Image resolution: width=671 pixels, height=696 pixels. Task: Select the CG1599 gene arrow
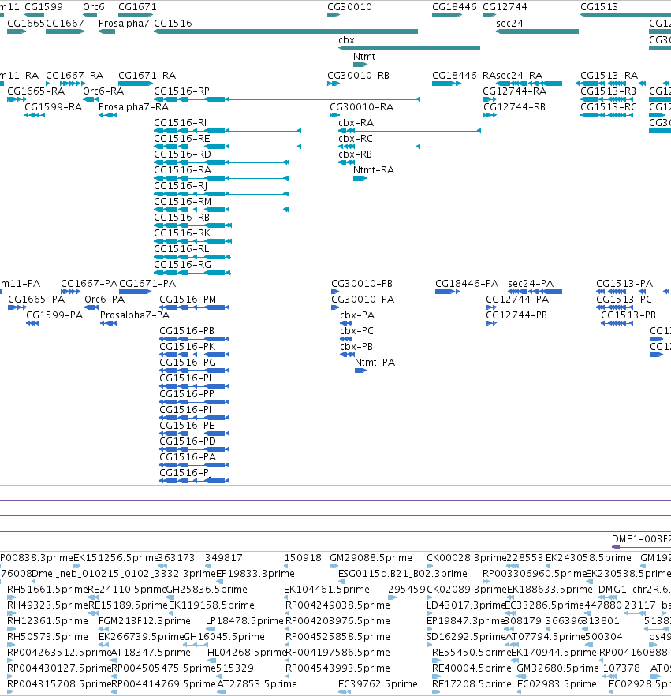34,15
